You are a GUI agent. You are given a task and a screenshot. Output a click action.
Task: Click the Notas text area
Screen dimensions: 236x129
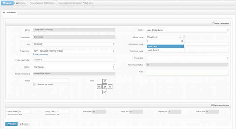[x=187, y=73]
